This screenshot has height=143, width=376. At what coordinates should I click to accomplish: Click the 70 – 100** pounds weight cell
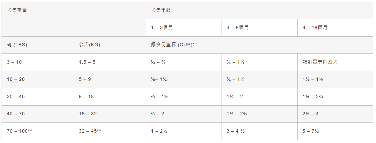point(19,131)
